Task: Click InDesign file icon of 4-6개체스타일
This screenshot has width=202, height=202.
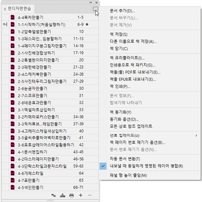Action: point(12,173)
